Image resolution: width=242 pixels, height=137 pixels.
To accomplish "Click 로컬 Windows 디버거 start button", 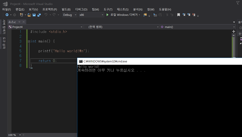I will pos(124,15).
